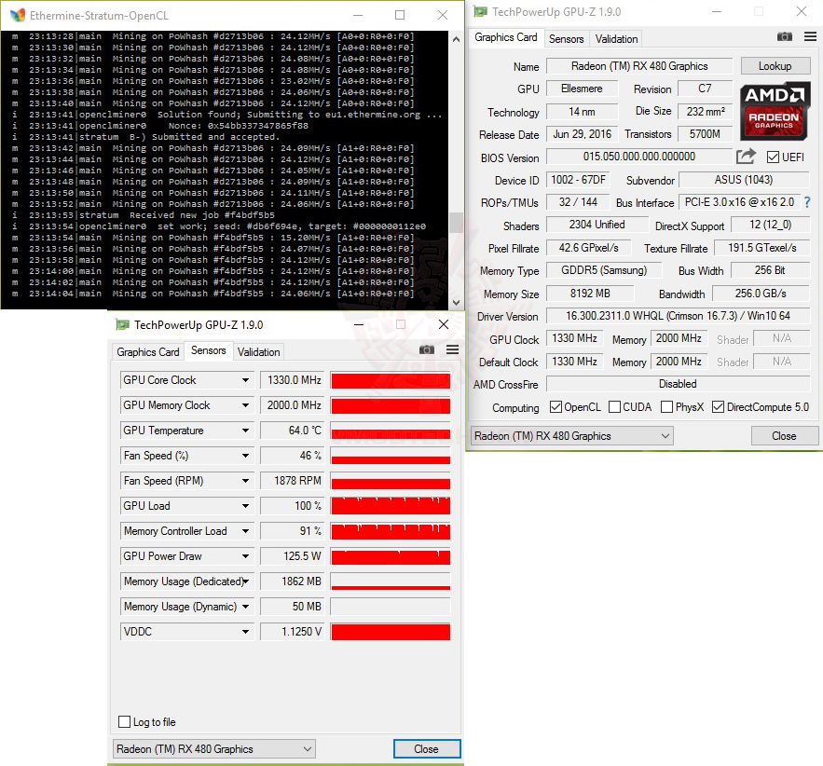The image size is (823, 766).
Task: Click the 'GDDR5 (Samsung)' memory type value
Action: point(604,270)
